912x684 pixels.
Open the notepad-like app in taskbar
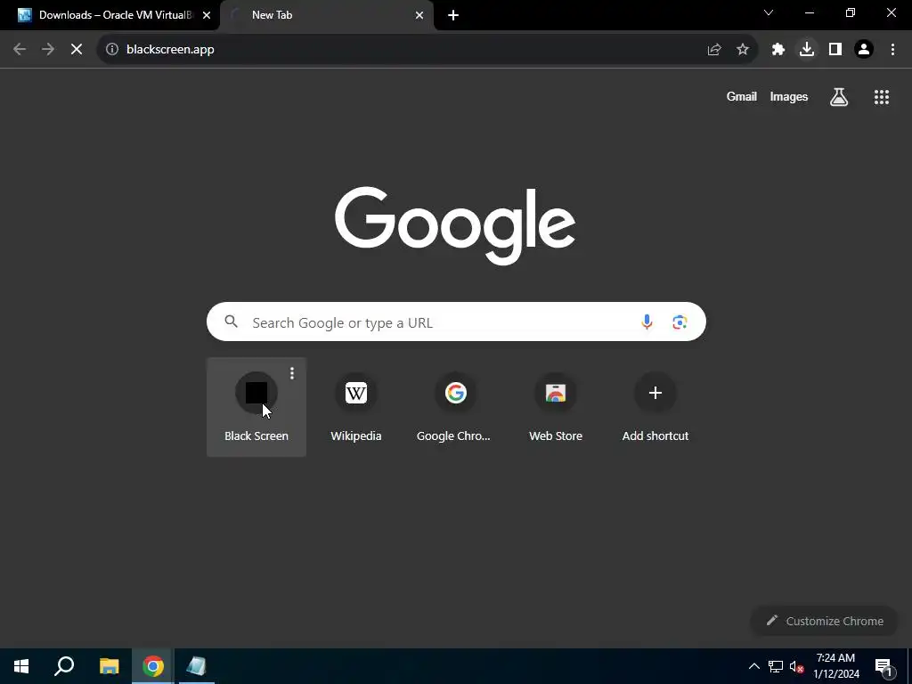[196, 666]
